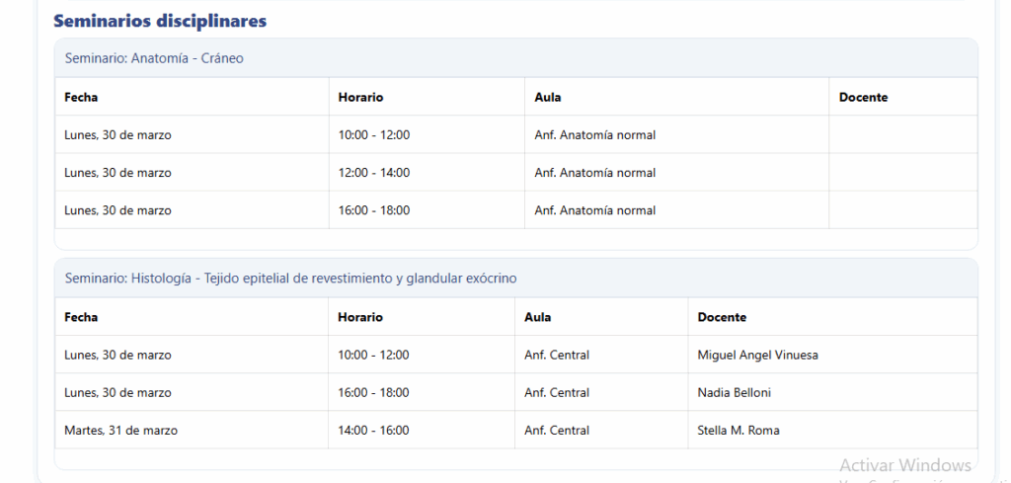Click the Horario column header in Histología table
Viewport: 1011px width, 483px height.
[x=360, y=317]
